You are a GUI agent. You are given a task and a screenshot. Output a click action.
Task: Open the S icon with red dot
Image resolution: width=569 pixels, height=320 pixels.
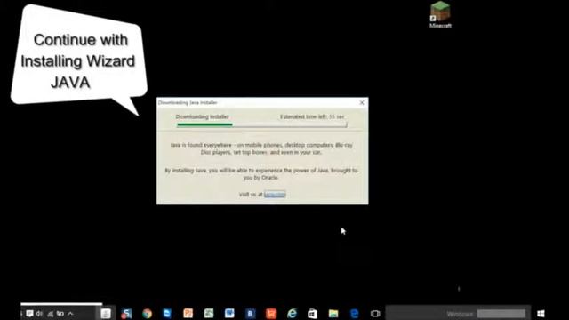click(x=126, y=314)
